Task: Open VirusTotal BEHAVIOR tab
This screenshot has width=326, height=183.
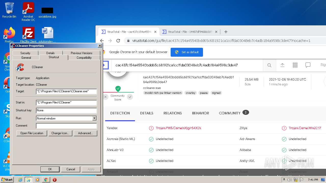Action: point(200,113)
